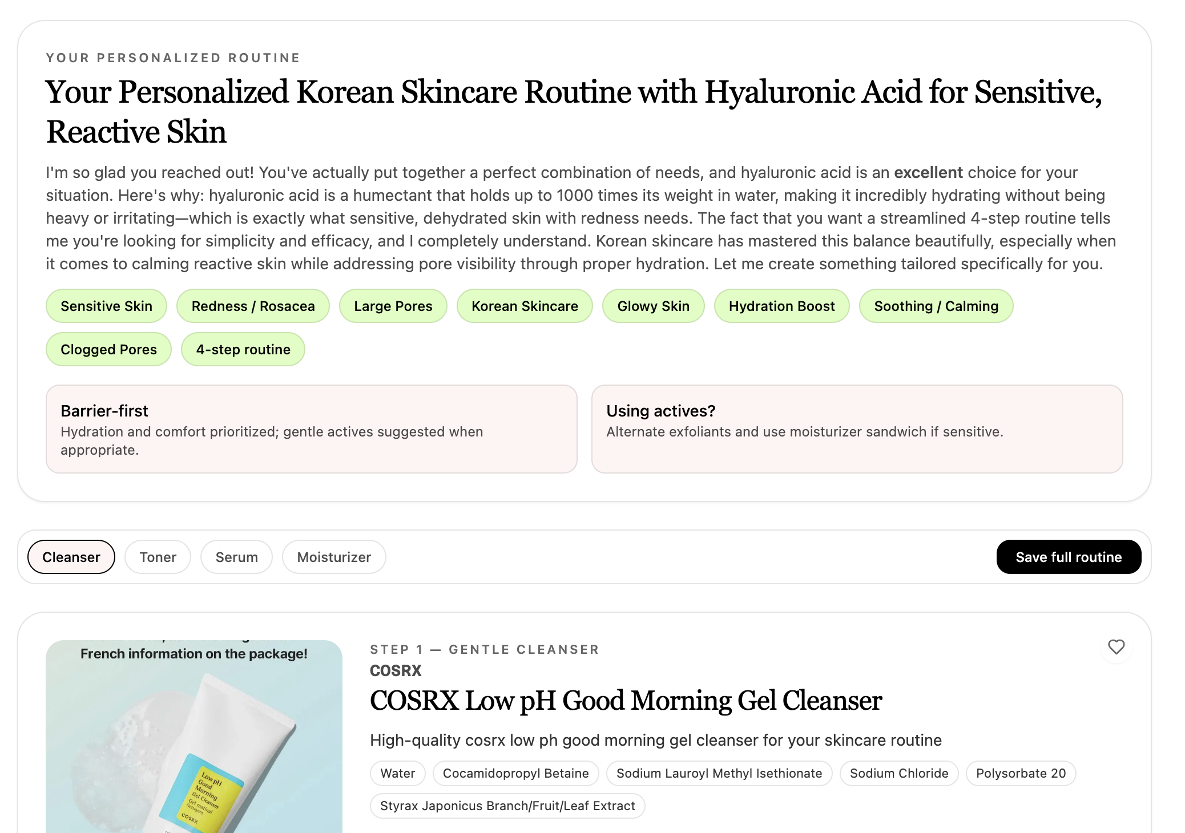Viewport: 1185px width, 833px height.
Task: Select the Clogged Pores tag
Action: pyautogui.click(x=108, y=349)
